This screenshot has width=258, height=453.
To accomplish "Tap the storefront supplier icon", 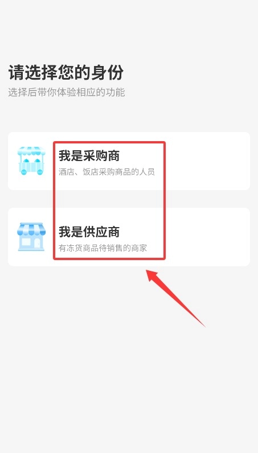I will point(31,237).
